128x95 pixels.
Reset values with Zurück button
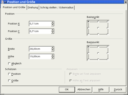118,90
